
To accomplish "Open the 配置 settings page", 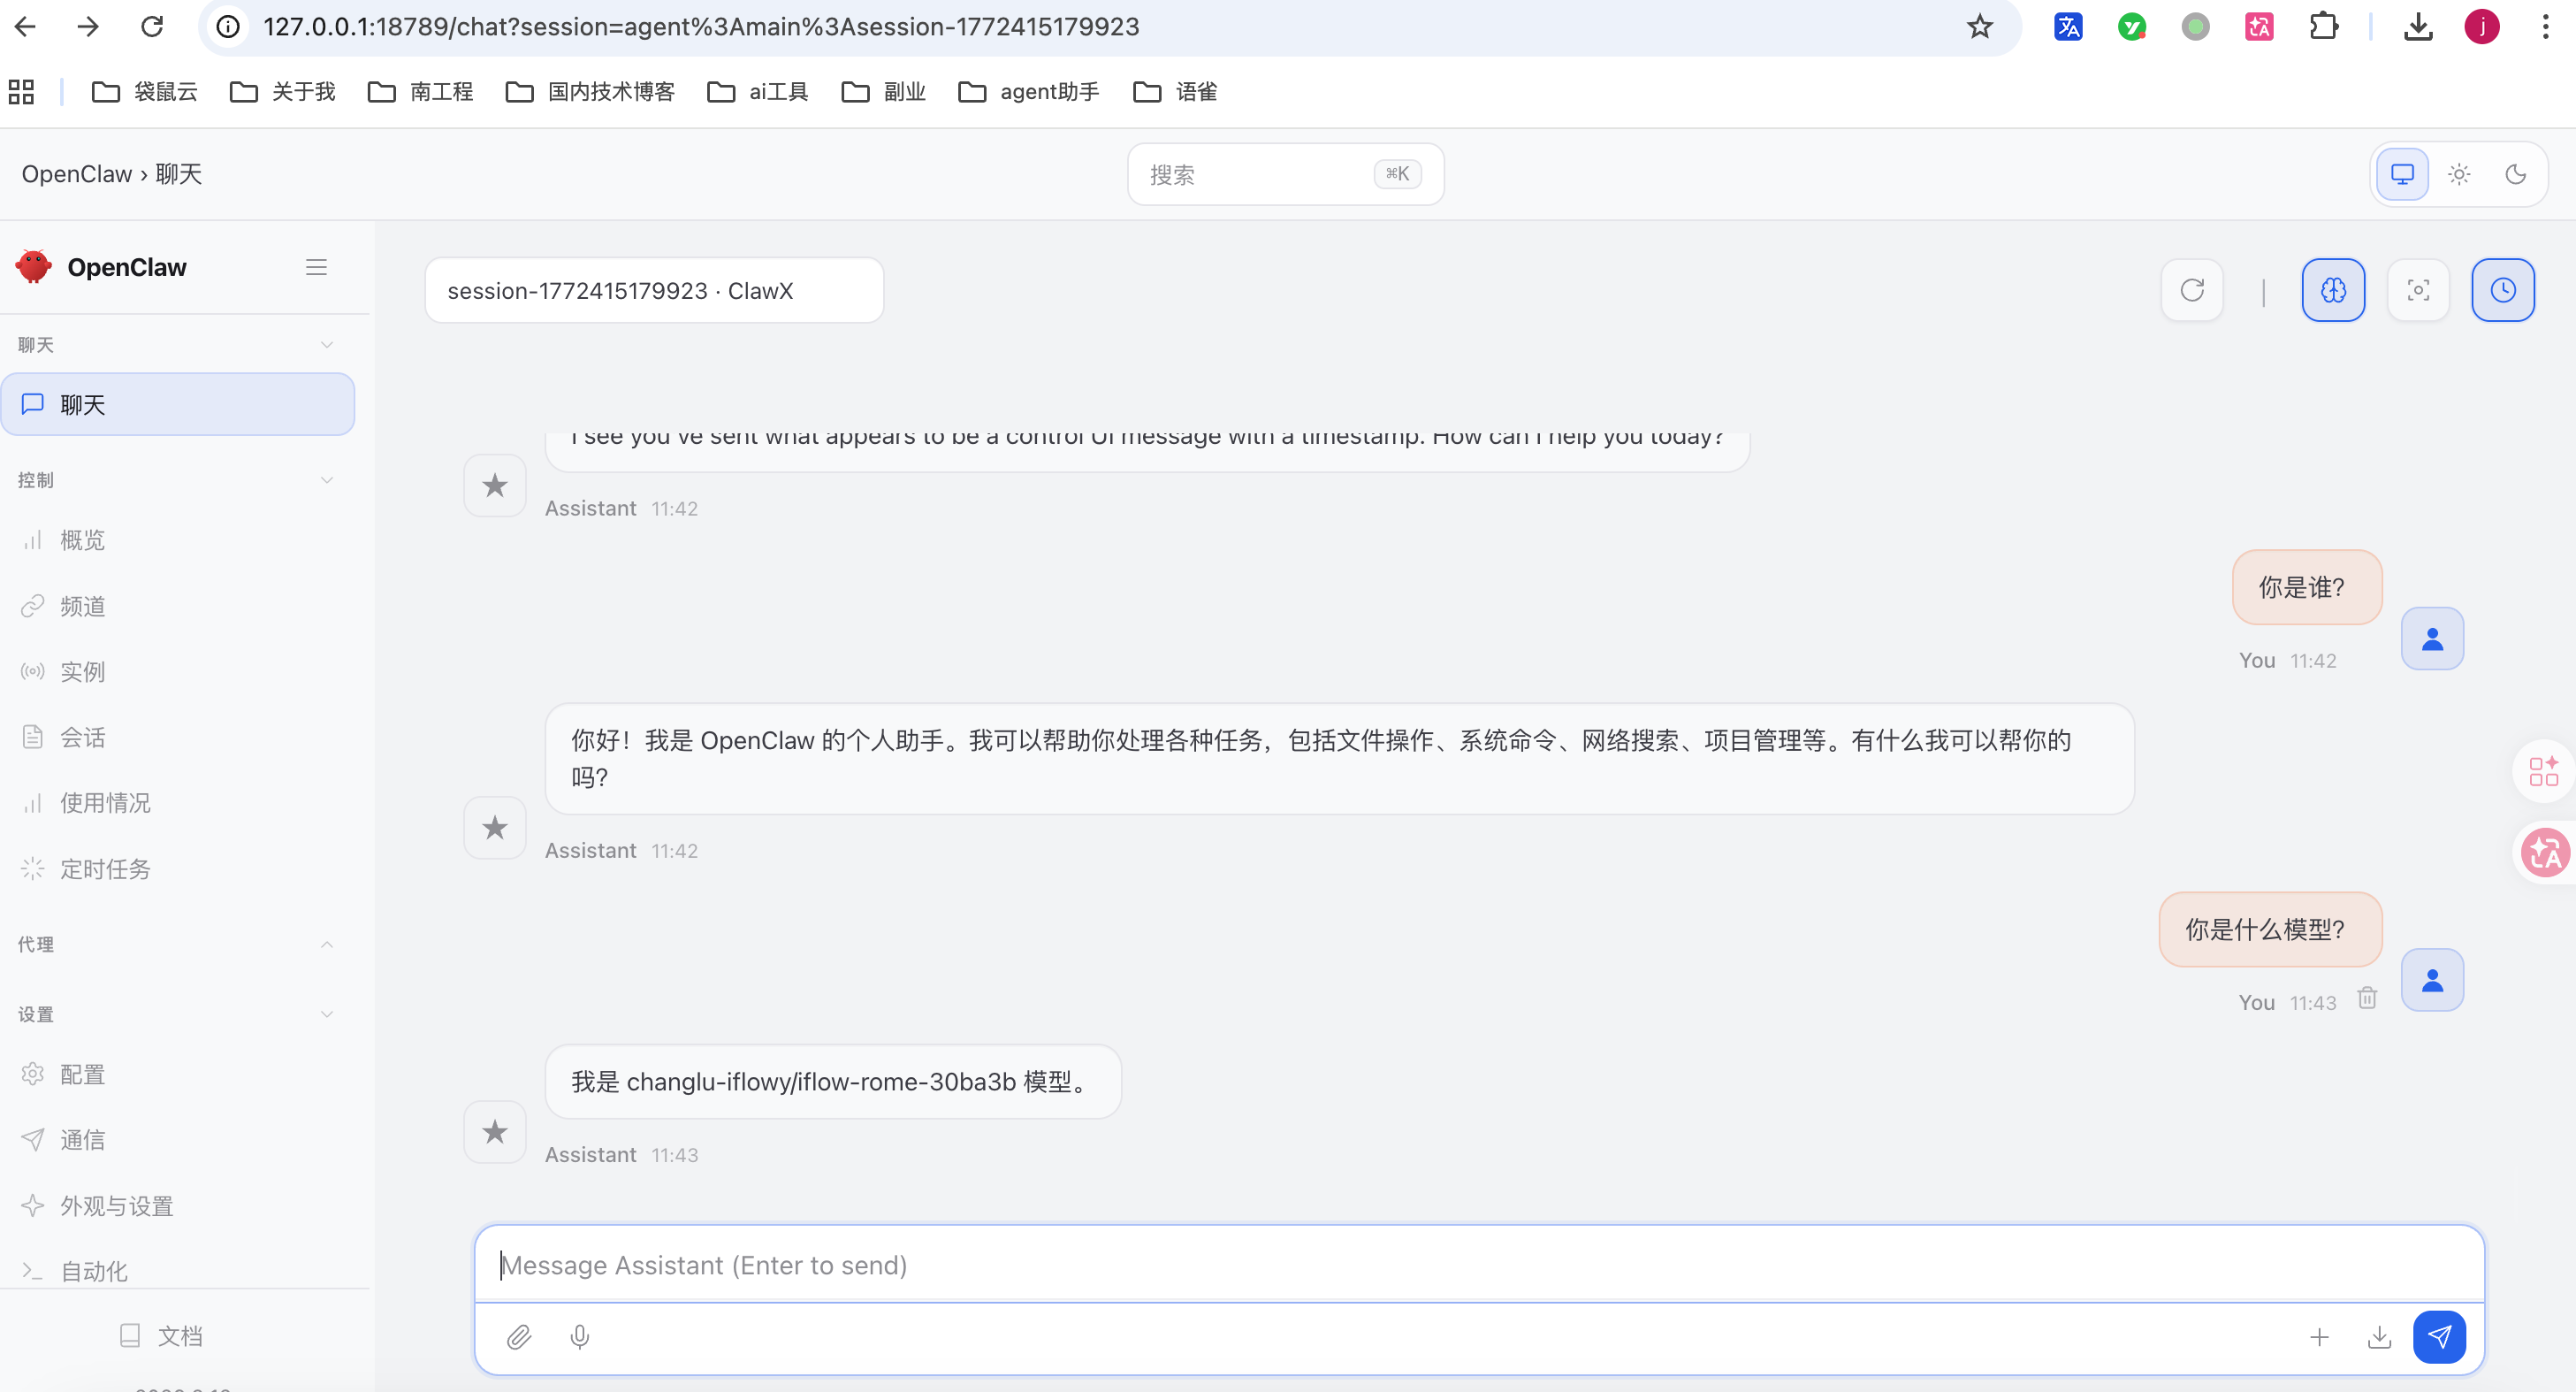I will (82, 1074).
